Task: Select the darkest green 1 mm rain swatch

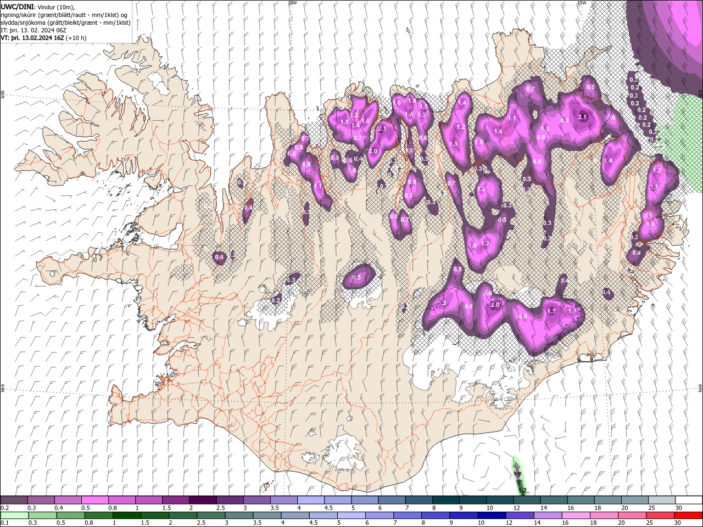Action: click(126, 515)
